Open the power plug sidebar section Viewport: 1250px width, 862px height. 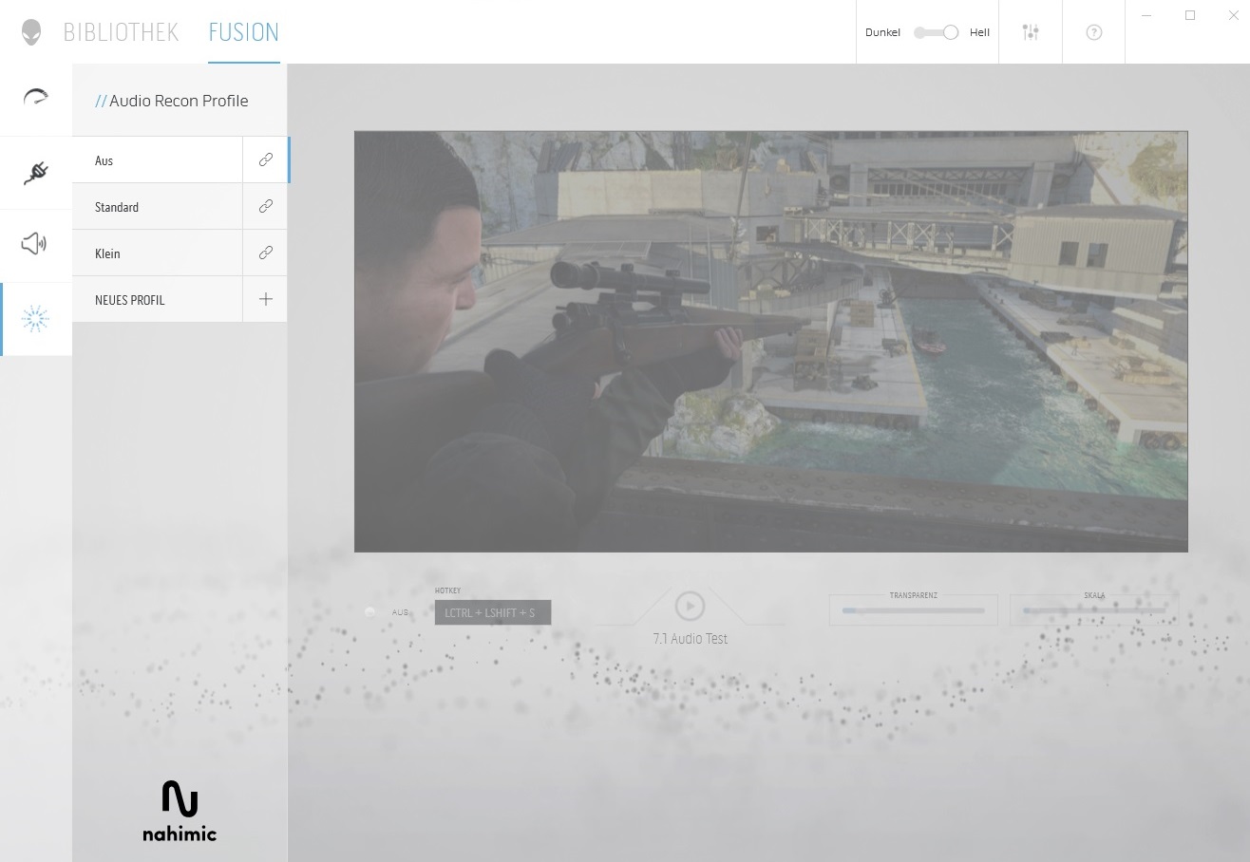(36, 172)
